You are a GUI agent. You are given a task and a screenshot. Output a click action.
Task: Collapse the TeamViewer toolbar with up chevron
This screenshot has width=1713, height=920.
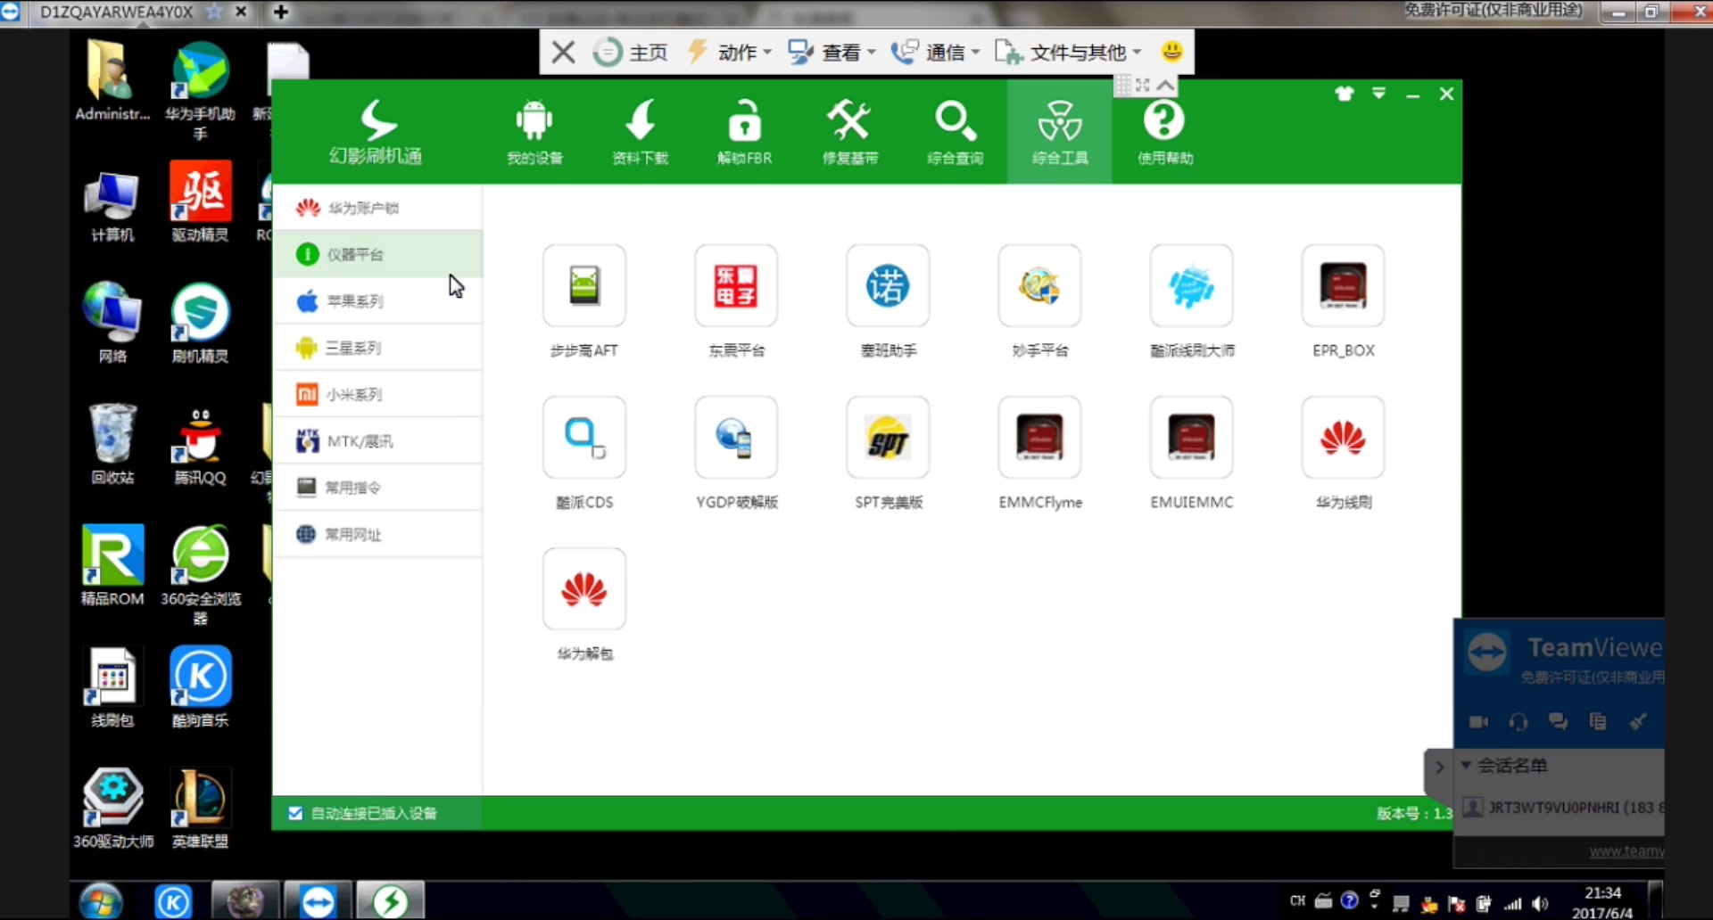(1165, 86)
